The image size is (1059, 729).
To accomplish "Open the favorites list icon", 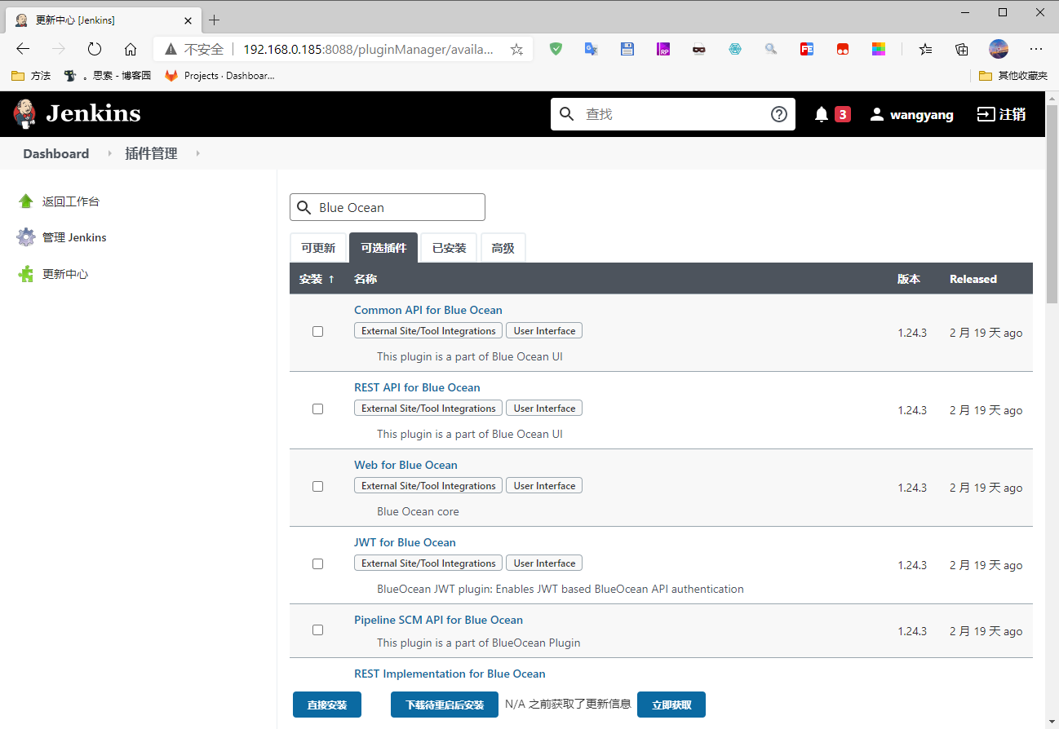I will pyautogui.click(x=926, y=49).
